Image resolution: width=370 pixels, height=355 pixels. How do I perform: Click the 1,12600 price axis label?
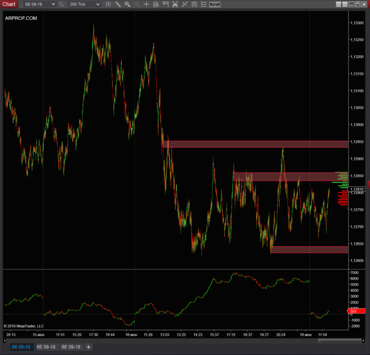[357, 261]
